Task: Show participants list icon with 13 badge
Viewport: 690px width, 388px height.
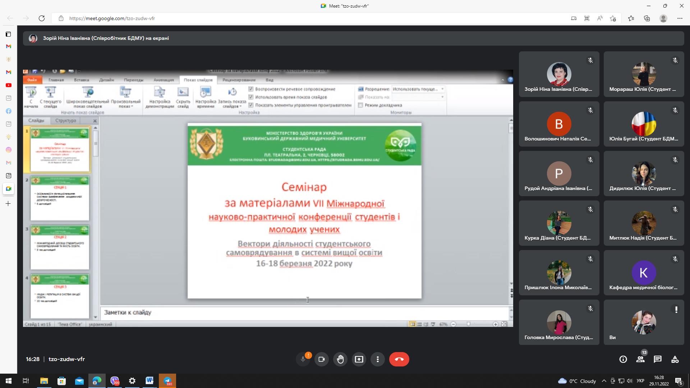Action: (x=640, y=359)
